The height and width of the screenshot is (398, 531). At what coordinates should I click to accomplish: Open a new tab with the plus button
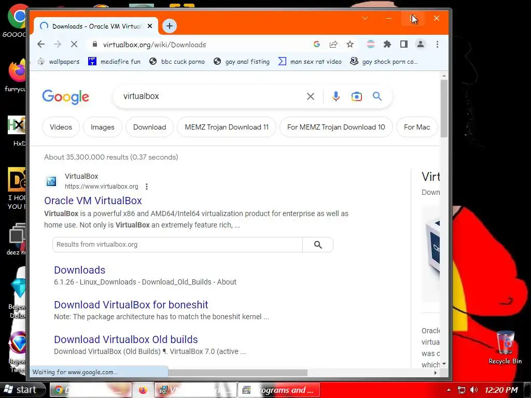pos(170,26)
